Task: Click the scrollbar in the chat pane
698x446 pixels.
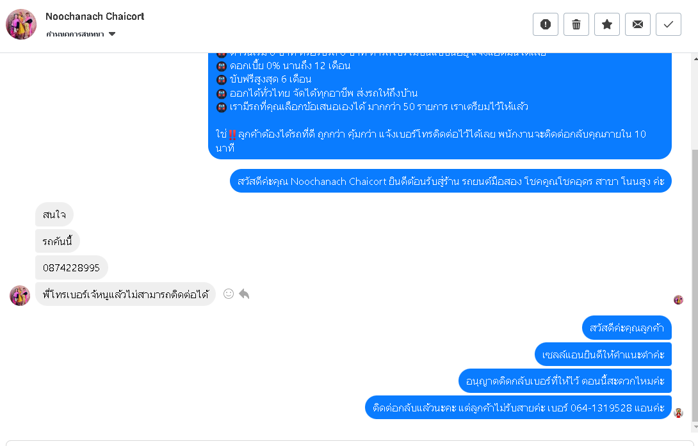Action: [694, 256]
